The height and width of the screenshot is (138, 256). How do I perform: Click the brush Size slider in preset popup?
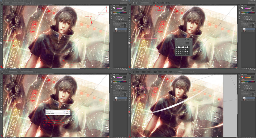pos(182,41)
